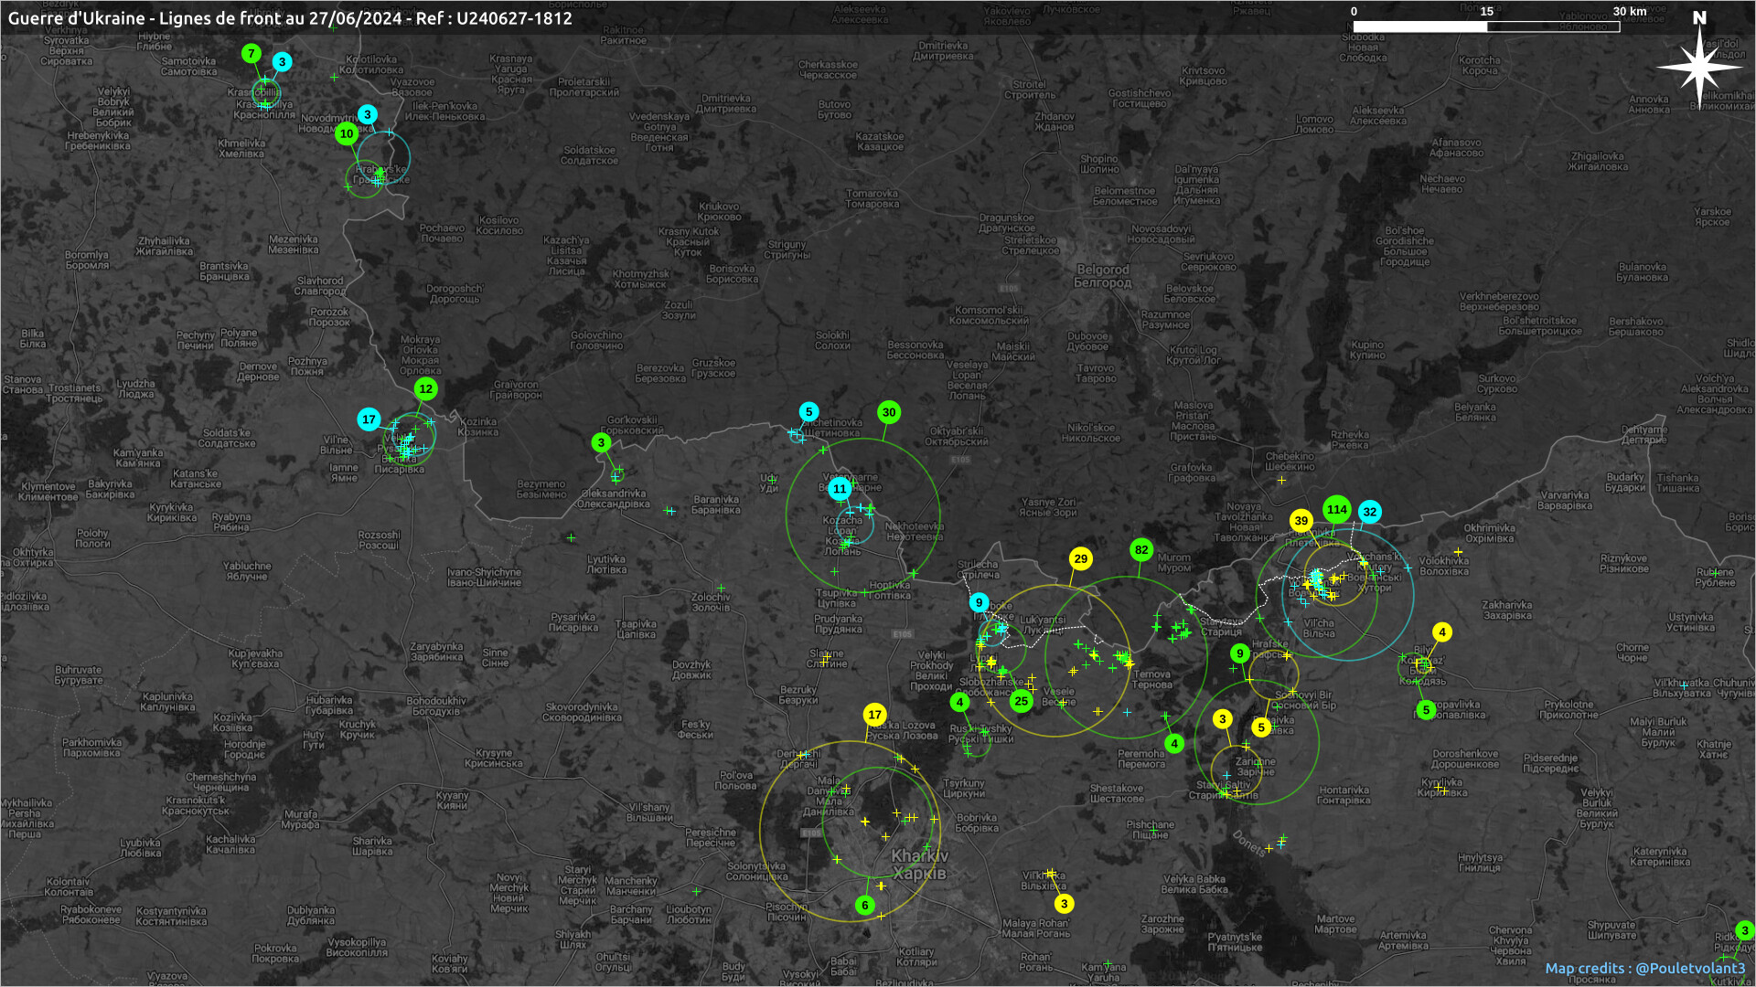Viewport: 1756px width, 987px height.
Task: Click the green 6 marker below Kharkiv
Action: 865,906
